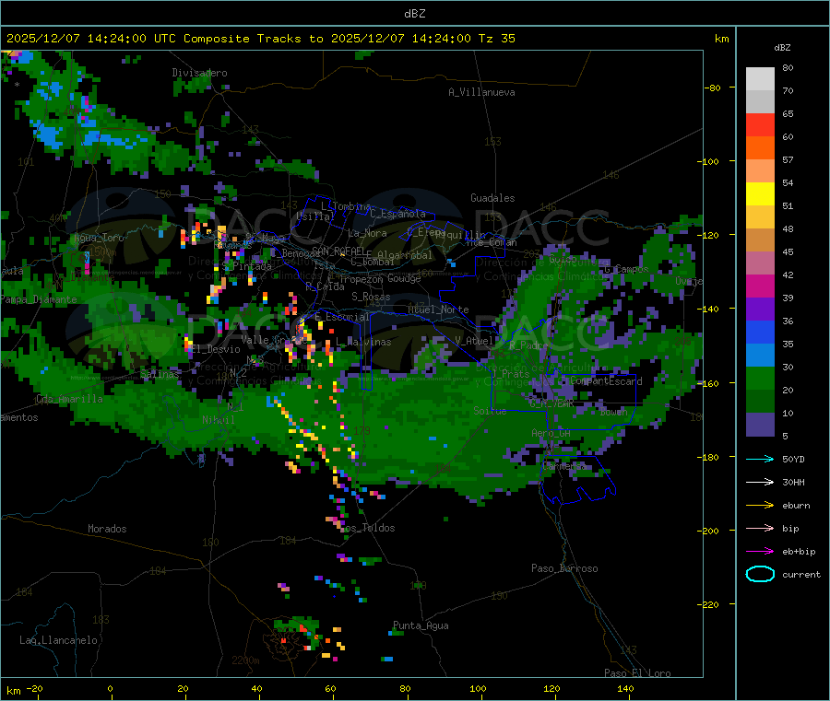Image resolution: width=830 pixels, height=701 pixels.
Task: Click the 'Atuel_Norte' map label
Action: click(x=438, y=310)
